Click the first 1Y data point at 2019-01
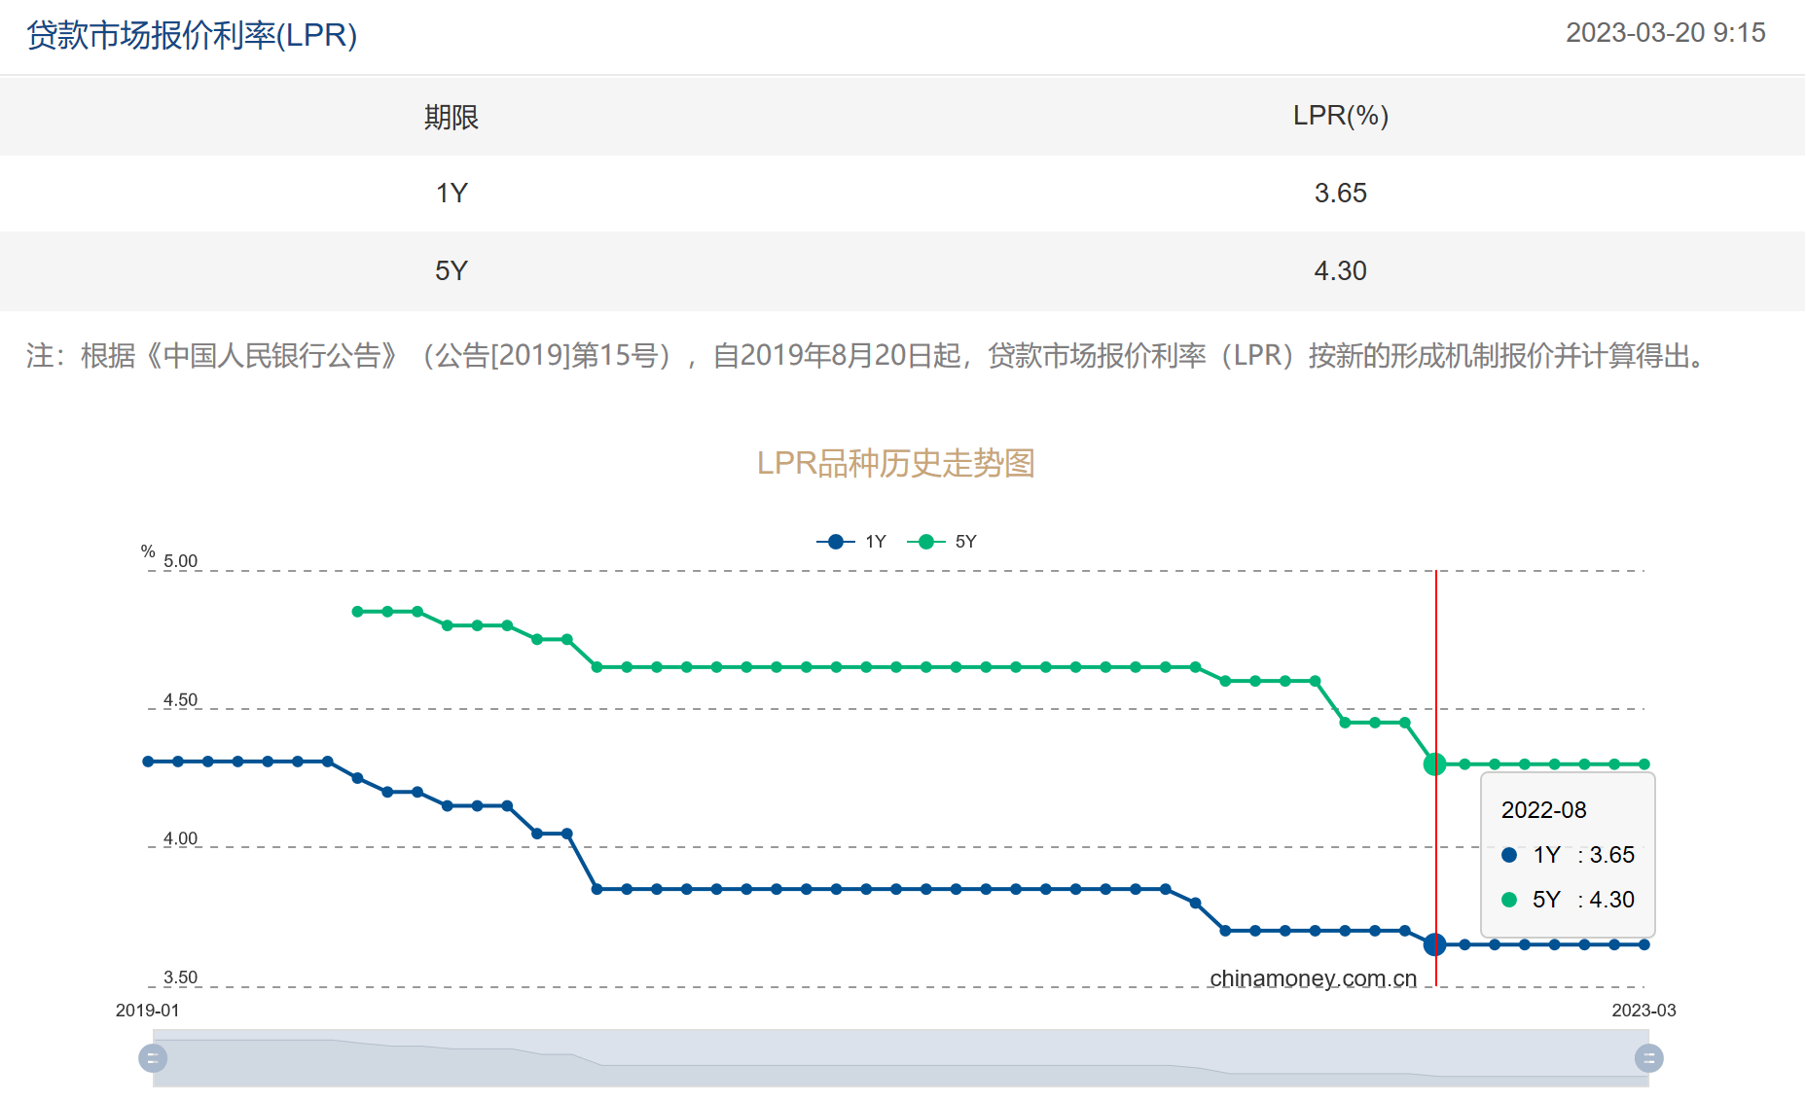 tap(148, 762)
